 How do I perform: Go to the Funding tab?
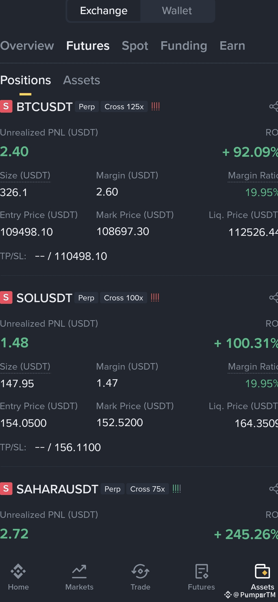(x=184, y=46)
